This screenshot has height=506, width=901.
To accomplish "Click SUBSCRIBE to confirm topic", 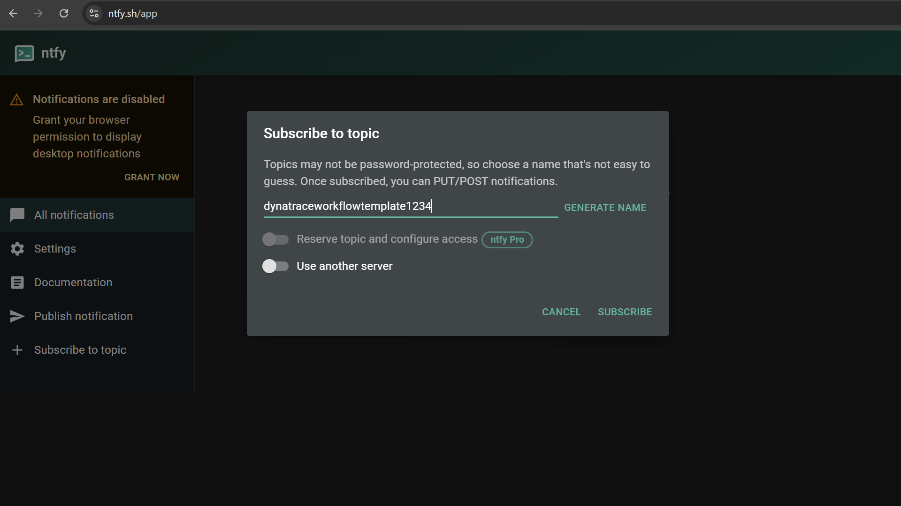I will 625,312.
